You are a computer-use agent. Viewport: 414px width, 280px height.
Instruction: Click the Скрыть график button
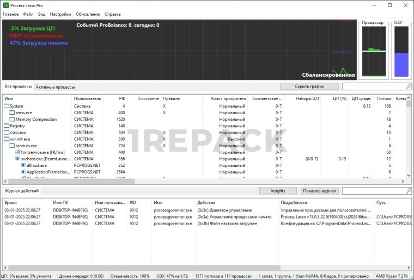pos(309,86)
